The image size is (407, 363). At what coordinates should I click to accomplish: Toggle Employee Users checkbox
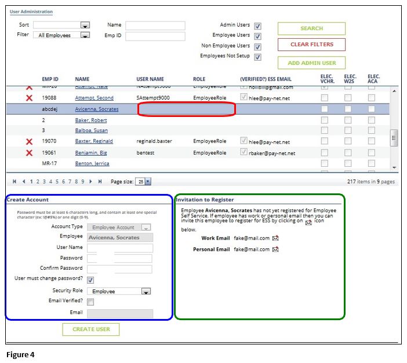(x=257, y=36)
